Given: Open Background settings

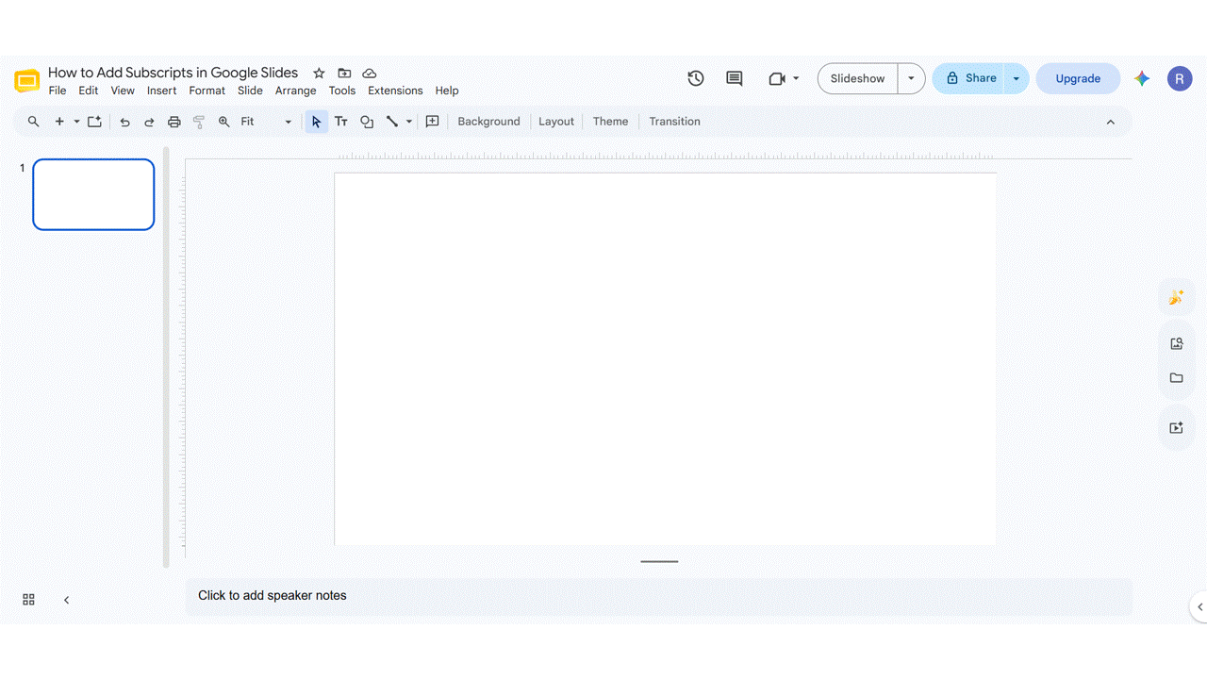Looking at the screenshot, I should tap(488, 122).
